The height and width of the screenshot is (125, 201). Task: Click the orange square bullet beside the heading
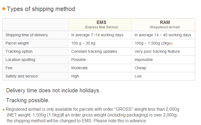[4, 9]
